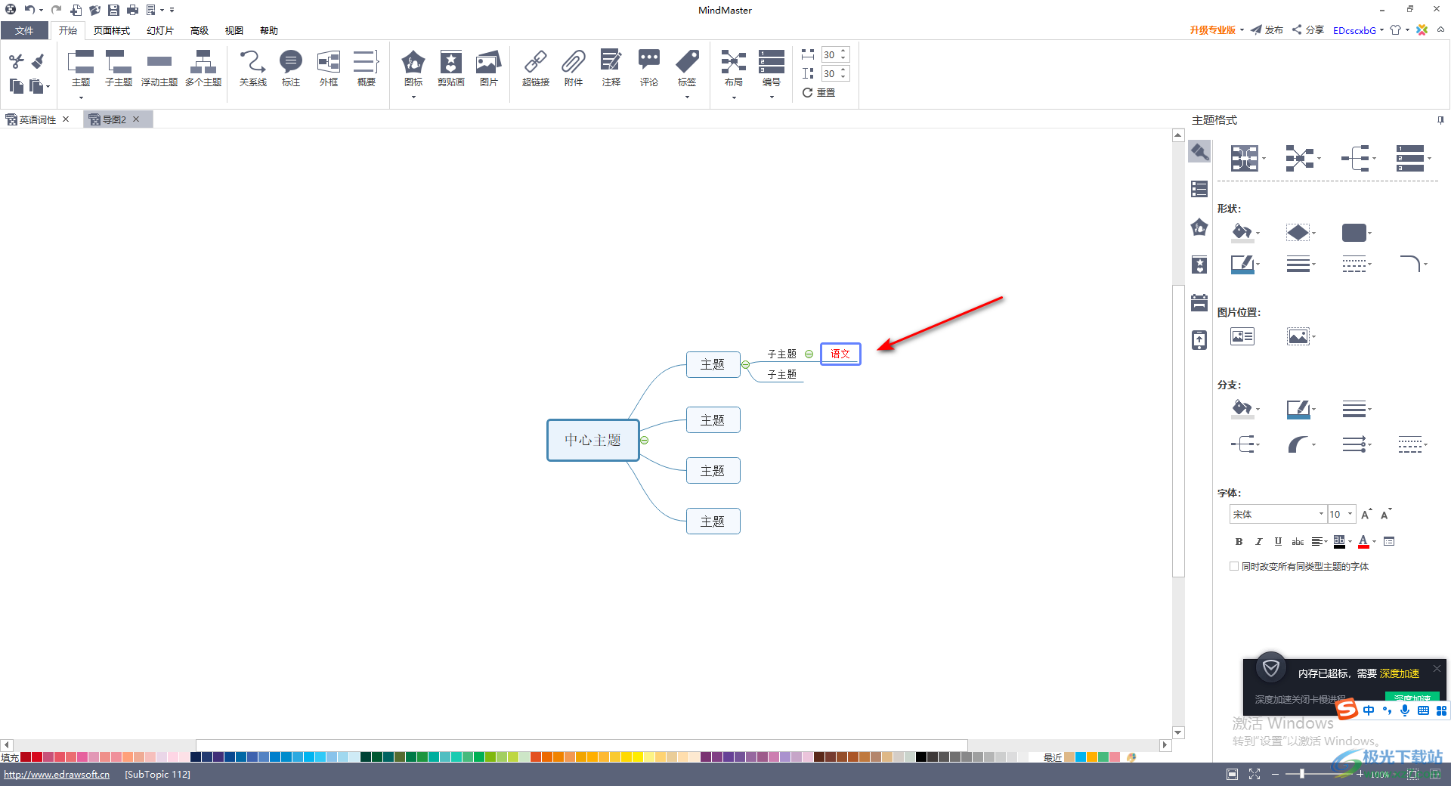Add a 注释 note

point(611,69)
